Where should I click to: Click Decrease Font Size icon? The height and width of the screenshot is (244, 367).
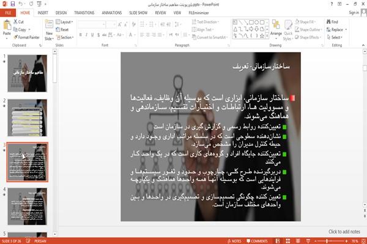pos(126,24)
